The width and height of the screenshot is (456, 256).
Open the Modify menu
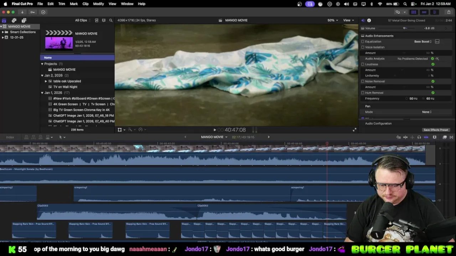[98, 4]
